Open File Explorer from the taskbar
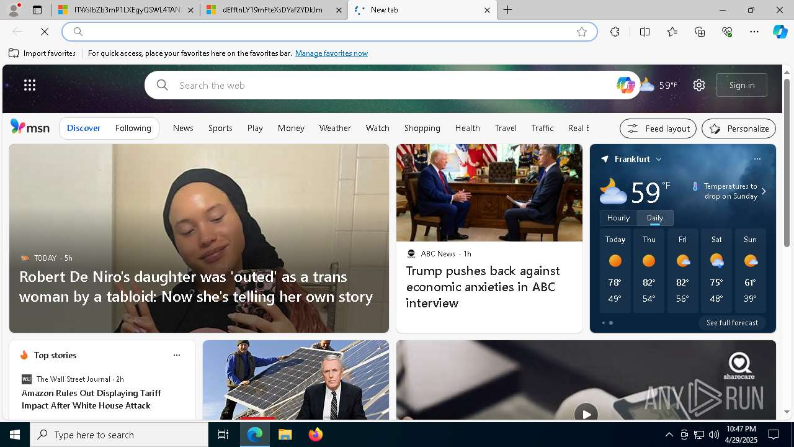794x447 pixels. (285, 435)
